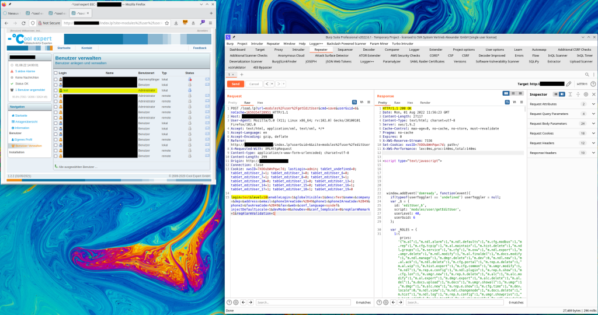The width and height of the screenshot is (598, 315).
Task: Switch the layout to the horizontal split view
Action: click(513, 93)
